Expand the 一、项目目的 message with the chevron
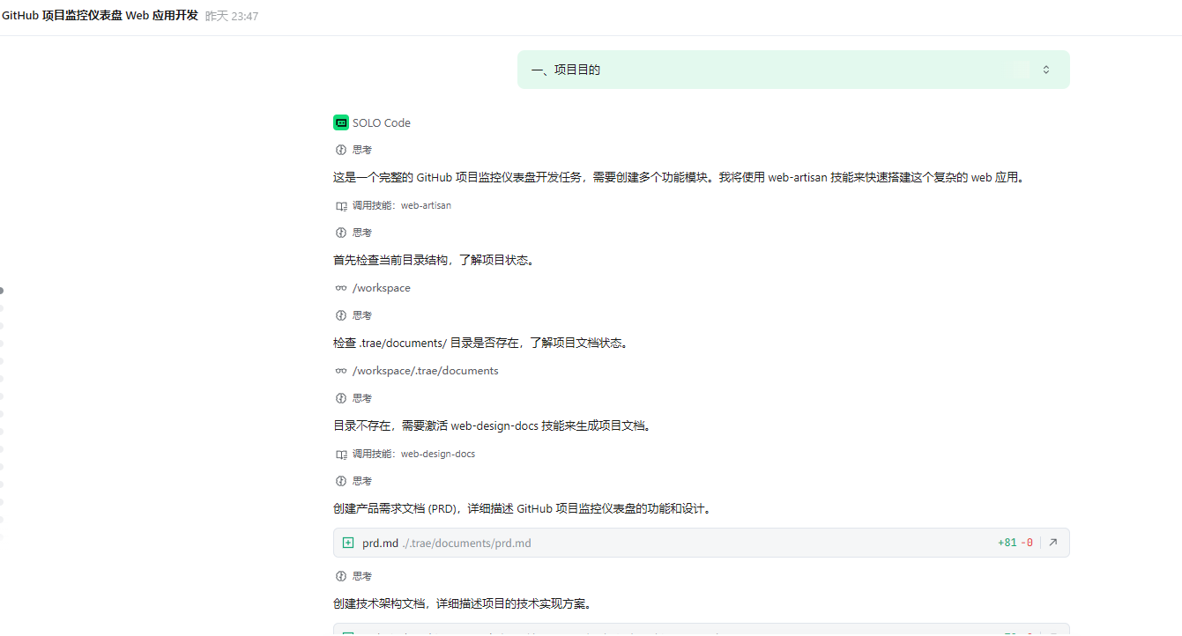1182x636 pixels. tap(1046, 70)
